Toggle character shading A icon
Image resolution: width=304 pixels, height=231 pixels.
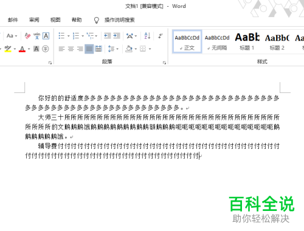coord(36,49)
